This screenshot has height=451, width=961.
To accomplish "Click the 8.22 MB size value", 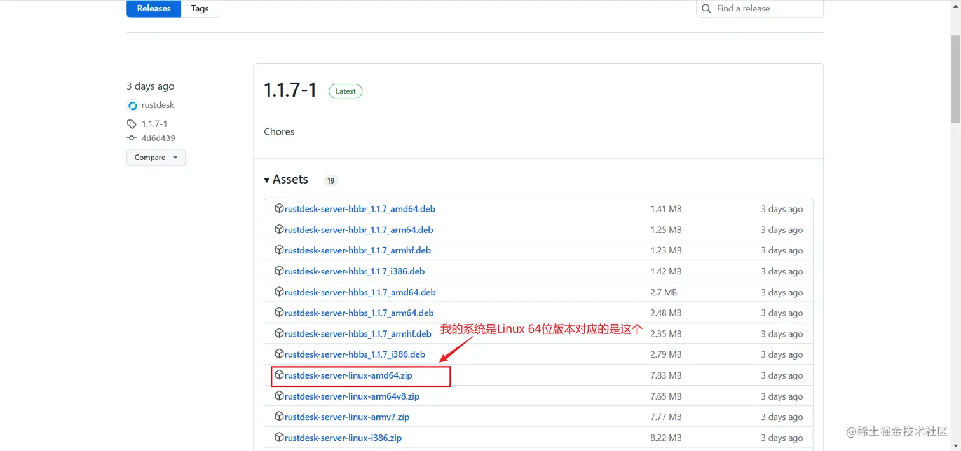I will (666, 438).
